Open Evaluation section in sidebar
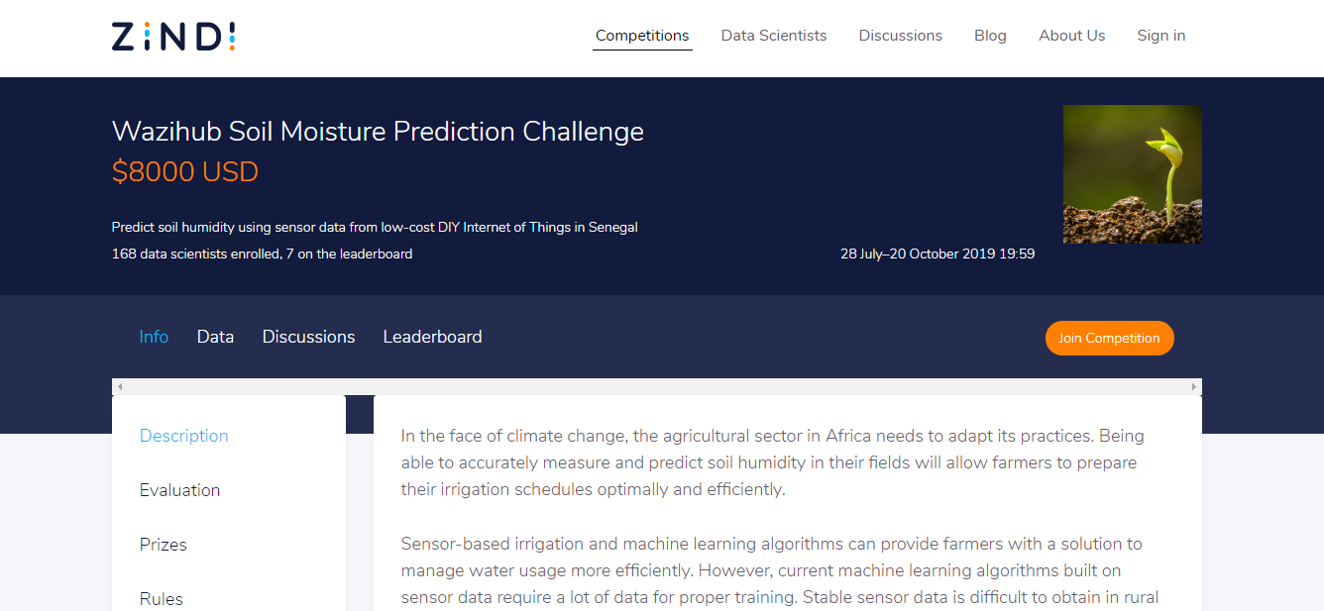This screenshot has width=1324, height=611. [179, 490]
